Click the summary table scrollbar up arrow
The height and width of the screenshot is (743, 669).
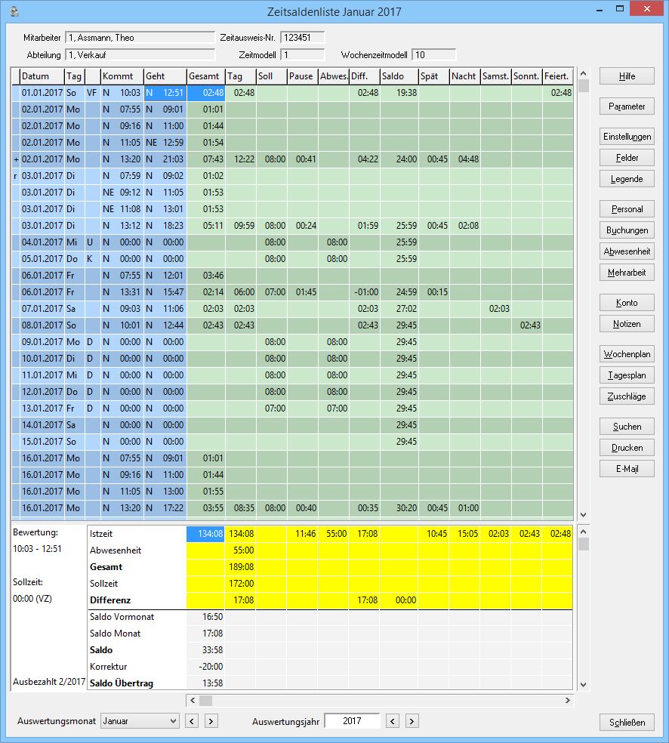(583, 532)
